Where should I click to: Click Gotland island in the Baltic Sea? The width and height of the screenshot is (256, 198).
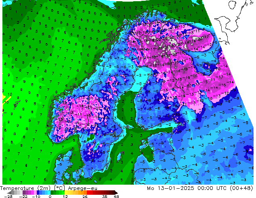pos(120,156)
